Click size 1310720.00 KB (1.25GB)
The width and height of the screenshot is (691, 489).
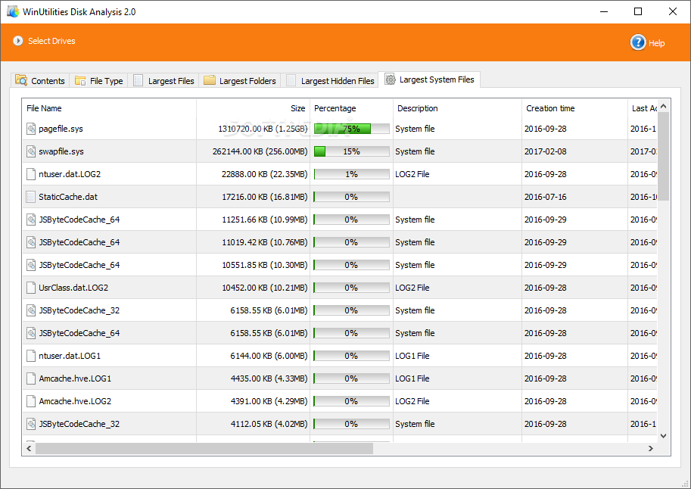point(263,129)
